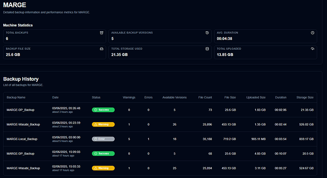
Task: Click Success badge for 02/06/2025 15:09:03 backup
Action: pos(103,153)
